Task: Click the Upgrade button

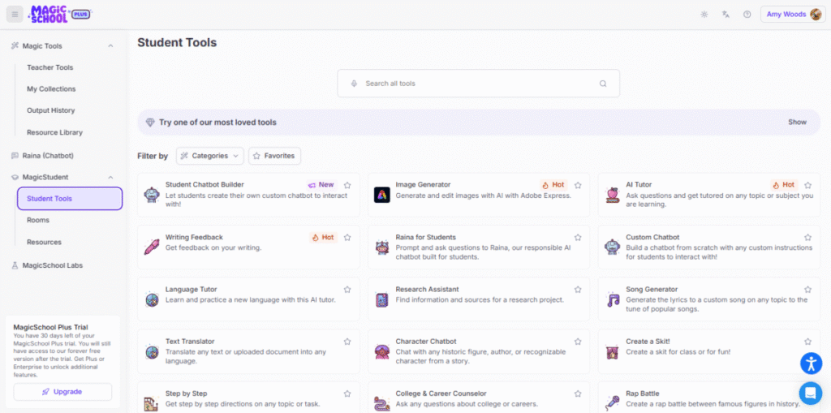Action: 62,392
